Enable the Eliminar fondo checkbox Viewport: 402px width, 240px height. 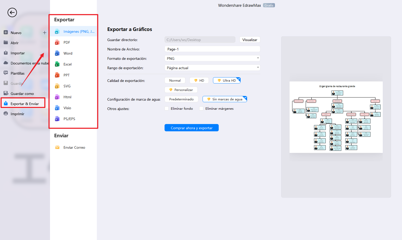coord(167,109)
